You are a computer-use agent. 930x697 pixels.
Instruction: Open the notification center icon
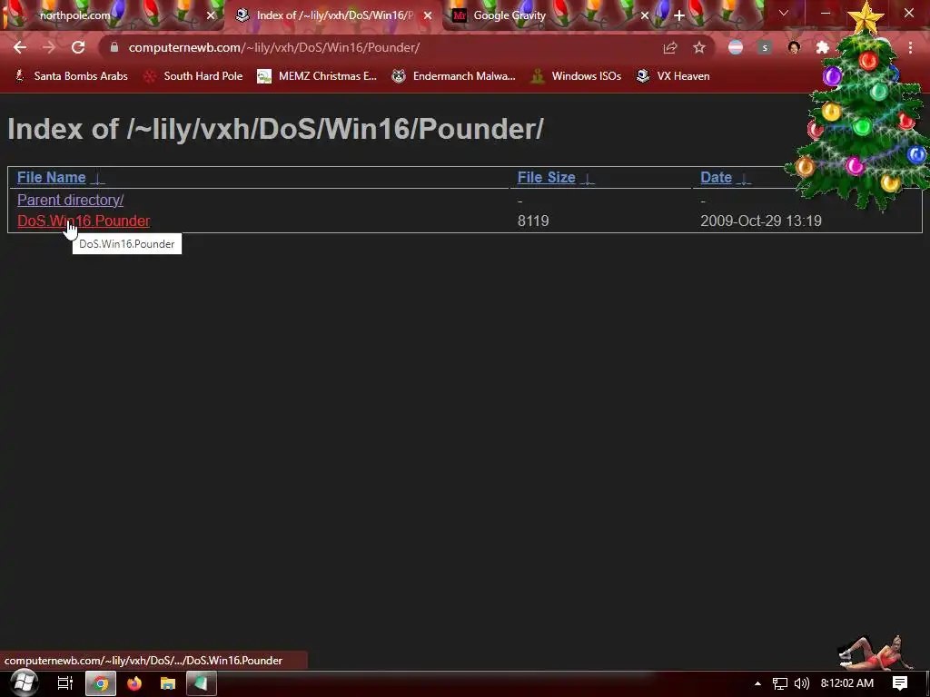click(900, 683)
